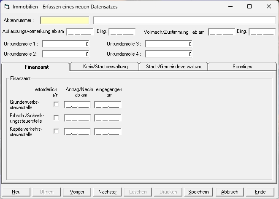Click Grunderwerbssteuerstelle eingegangen am date field
This screenshot has width=279, height=199.
[x=108, y=105]
